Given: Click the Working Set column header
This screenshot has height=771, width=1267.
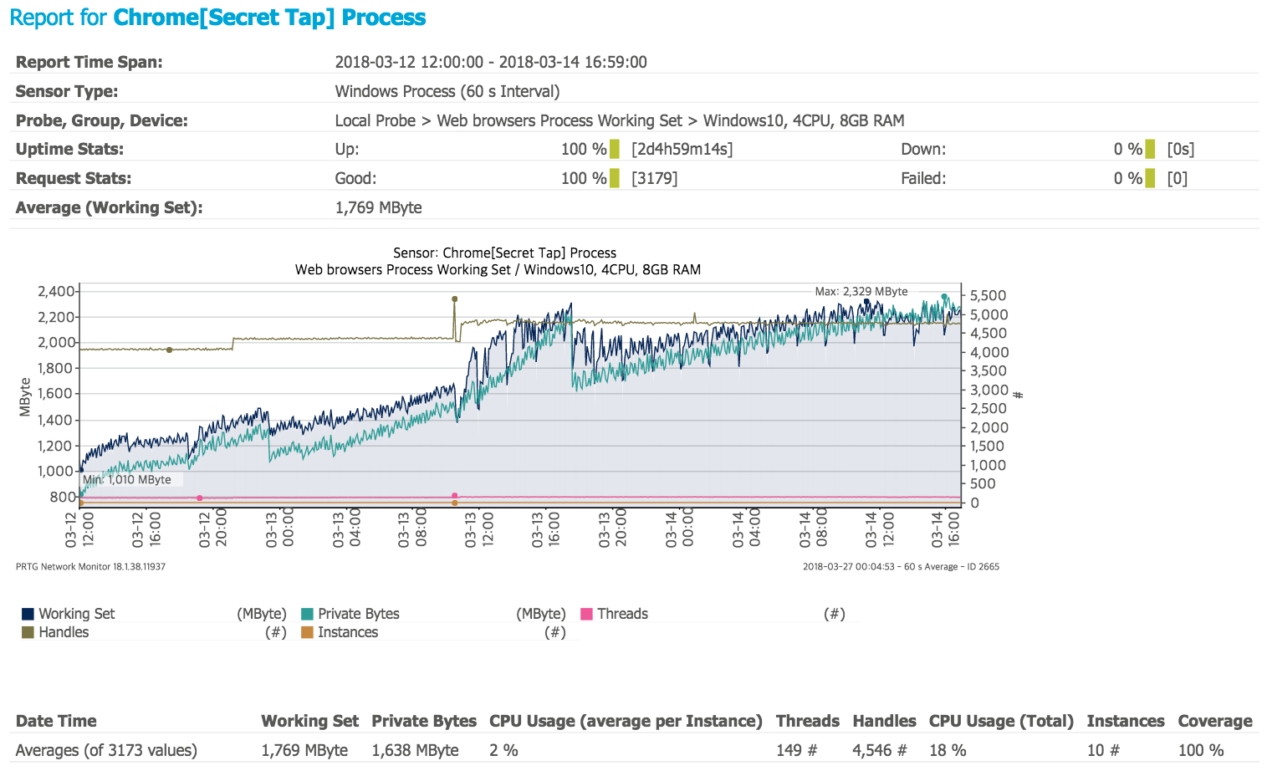Looking at the screenshot, I should 309,720.
